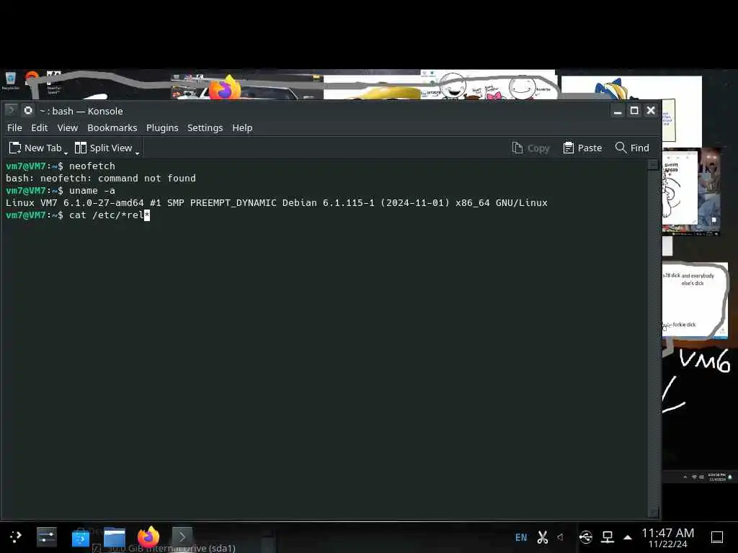Open the Konsole window menu icon in title bar

(12, 110)
